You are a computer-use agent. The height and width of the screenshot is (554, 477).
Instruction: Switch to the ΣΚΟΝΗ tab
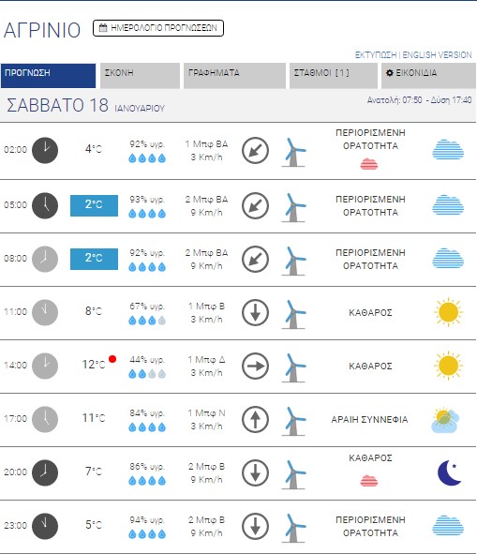(140, 75)
